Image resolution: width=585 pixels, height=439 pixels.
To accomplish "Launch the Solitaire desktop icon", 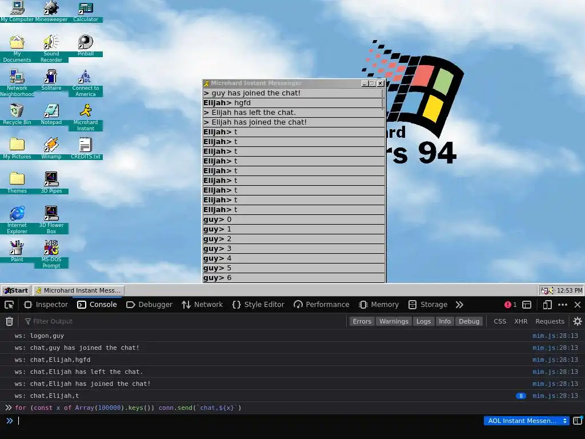I will (x=51, y=80).
